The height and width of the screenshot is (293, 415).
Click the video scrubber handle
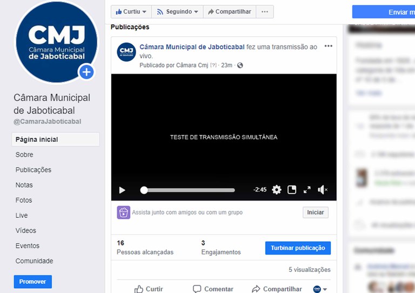click(144, 190)
